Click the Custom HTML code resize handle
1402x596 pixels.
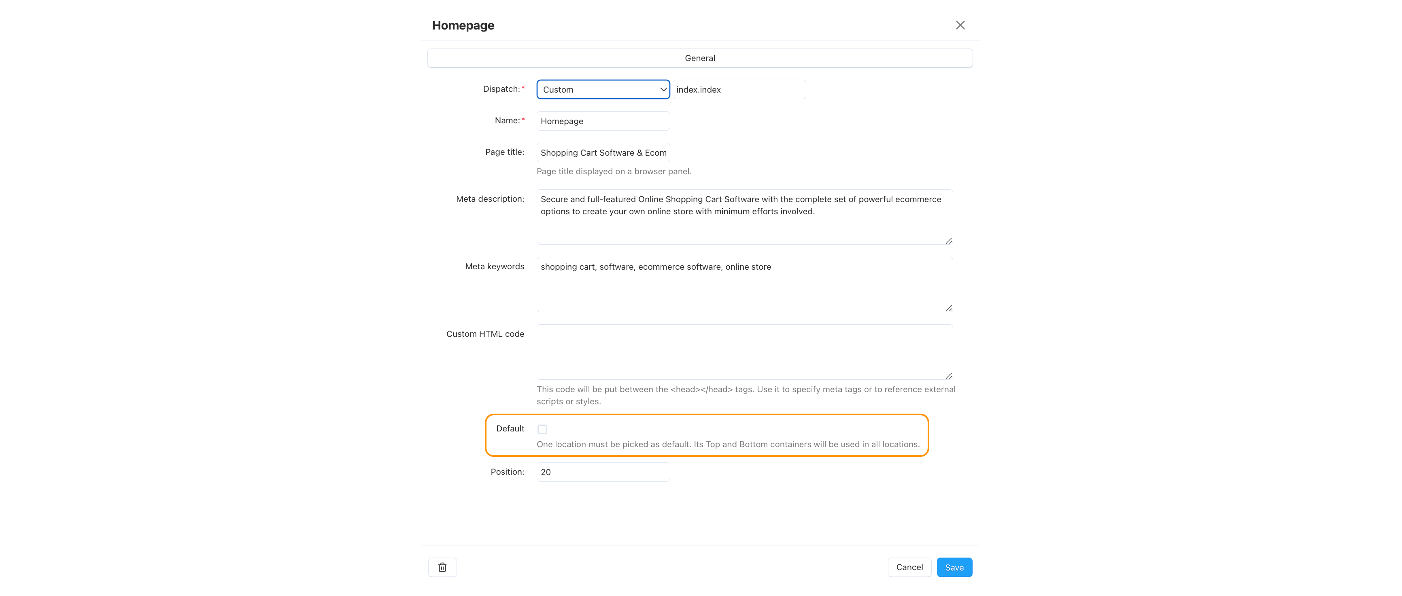click(x=949, y=375)
